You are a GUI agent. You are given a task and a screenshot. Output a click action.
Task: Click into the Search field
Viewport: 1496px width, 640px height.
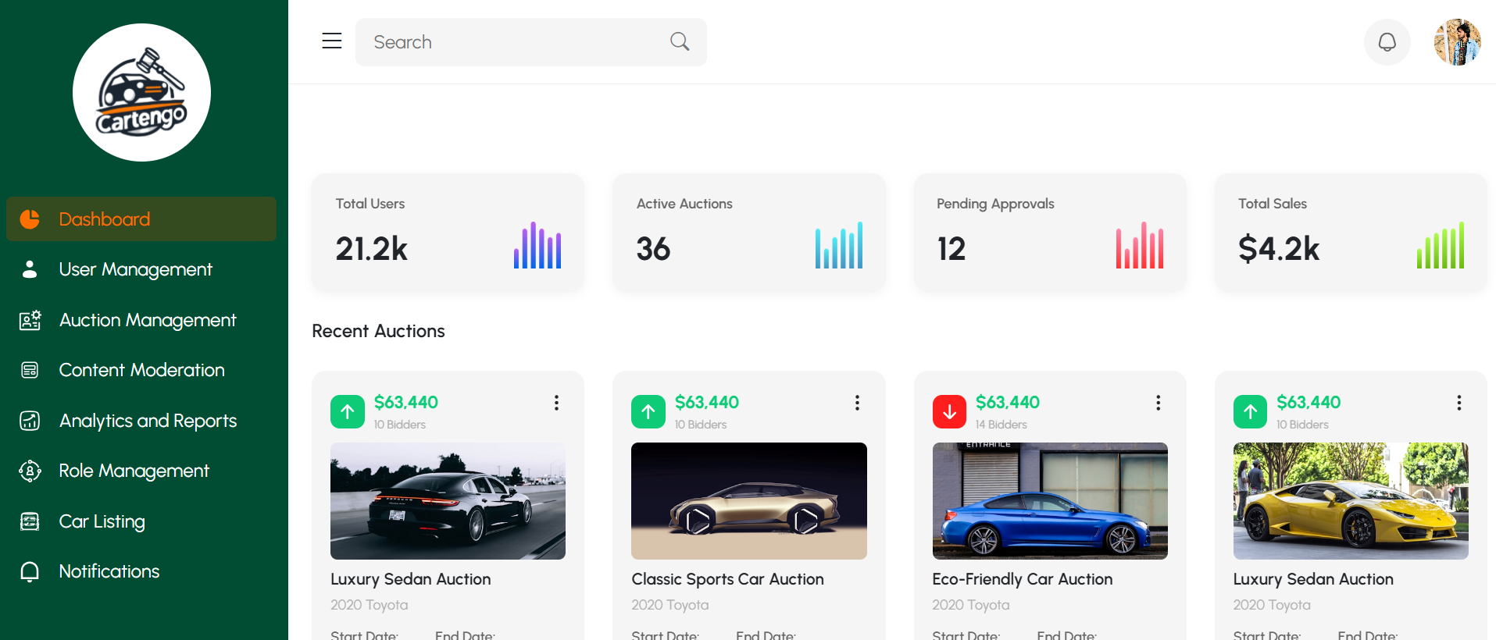pyautogui.click(x=531, y=42)
